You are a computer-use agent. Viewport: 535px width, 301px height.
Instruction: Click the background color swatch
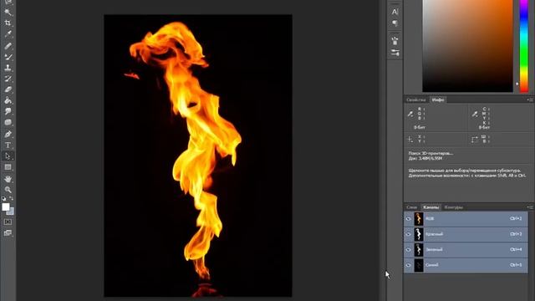click(11, 212)
